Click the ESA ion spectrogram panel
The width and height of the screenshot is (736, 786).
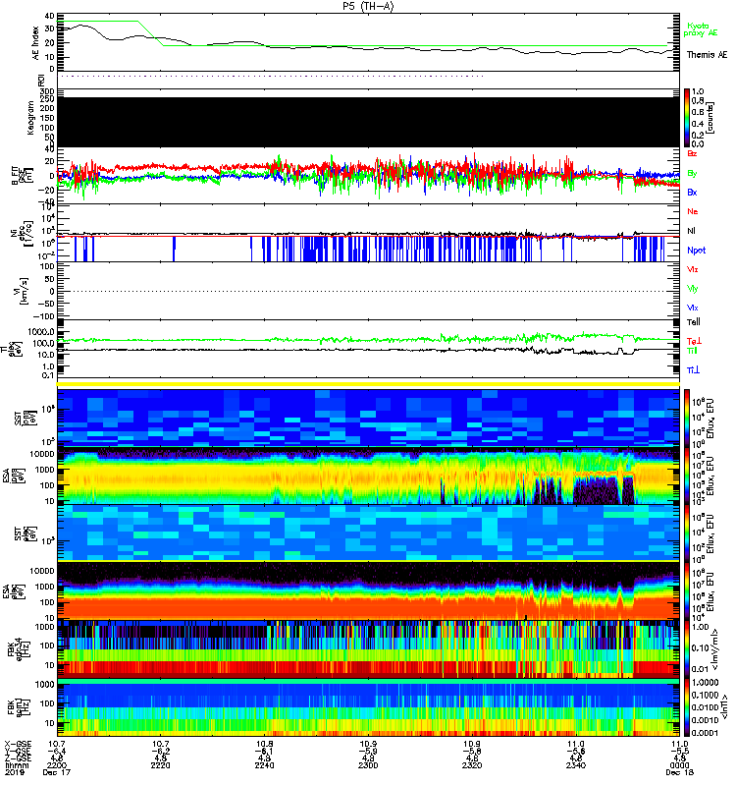point(368,477)
